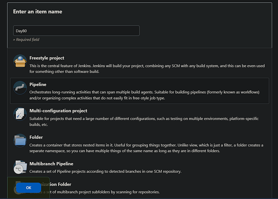Viewport: 278px width, 199px height.
Task: Click the Multibranch Pipeline description text
Action: click(105, 172)
